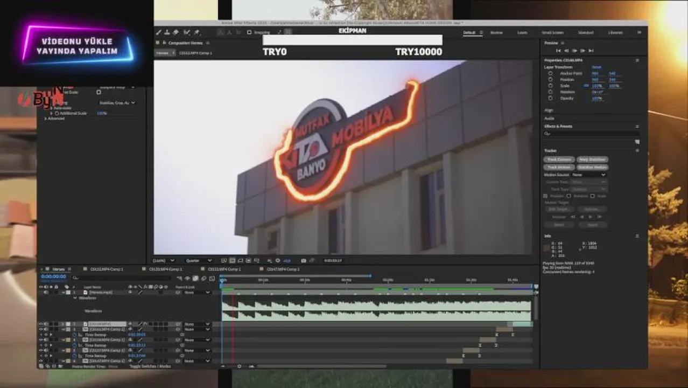Click Reset link in Layer Transform
This screenshot has width=688, height=388.
pos(596,67)
